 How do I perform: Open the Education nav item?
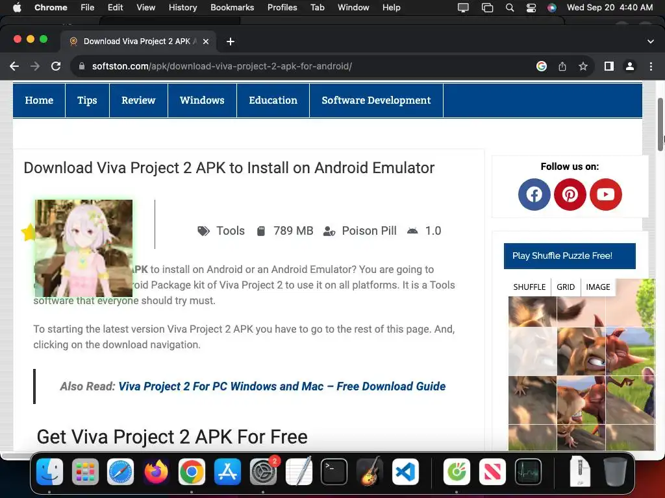click(x=273, y=101)
